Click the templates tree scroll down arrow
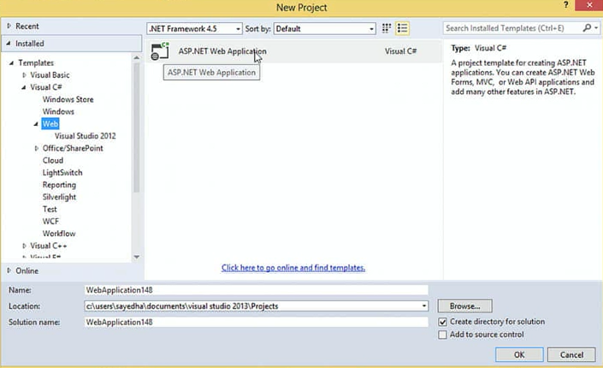The width and height of the screenshot is (603, 368). click(x=137, y=257)
